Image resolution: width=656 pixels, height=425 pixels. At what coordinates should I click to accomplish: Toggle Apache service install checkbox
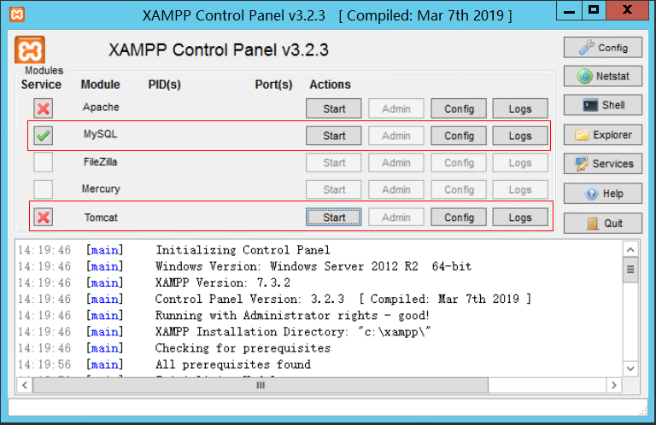[43, 108]
